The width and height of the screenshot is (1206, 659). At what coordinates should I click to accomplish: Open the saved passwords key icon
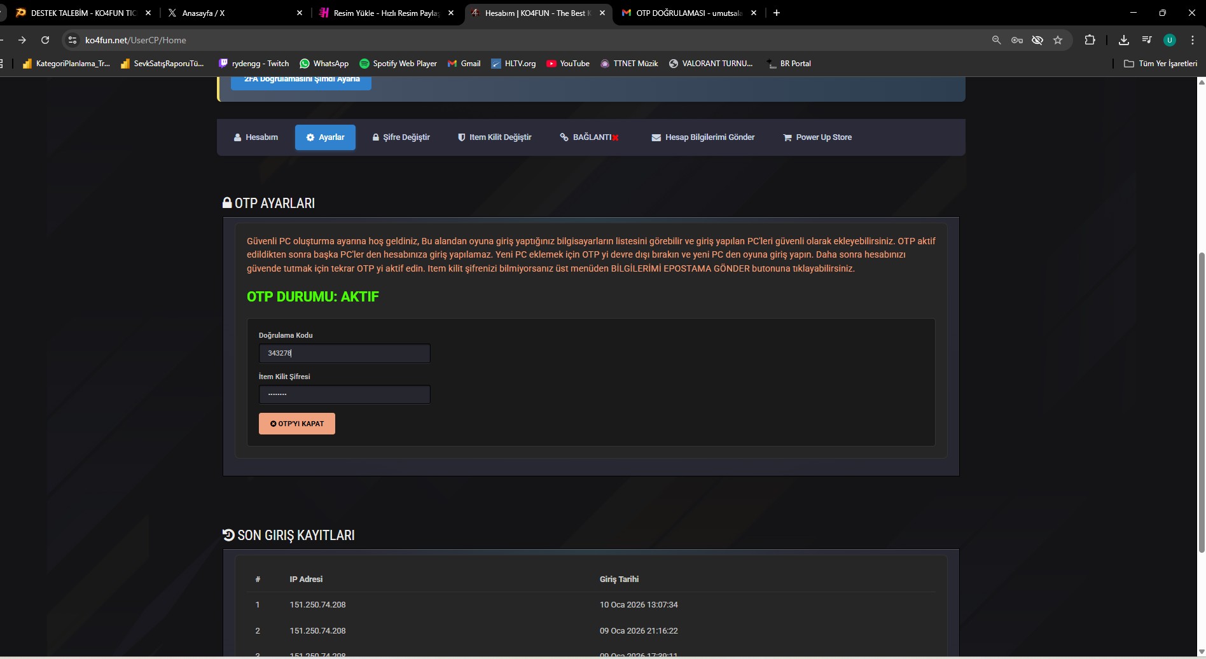click(1017, 40)
